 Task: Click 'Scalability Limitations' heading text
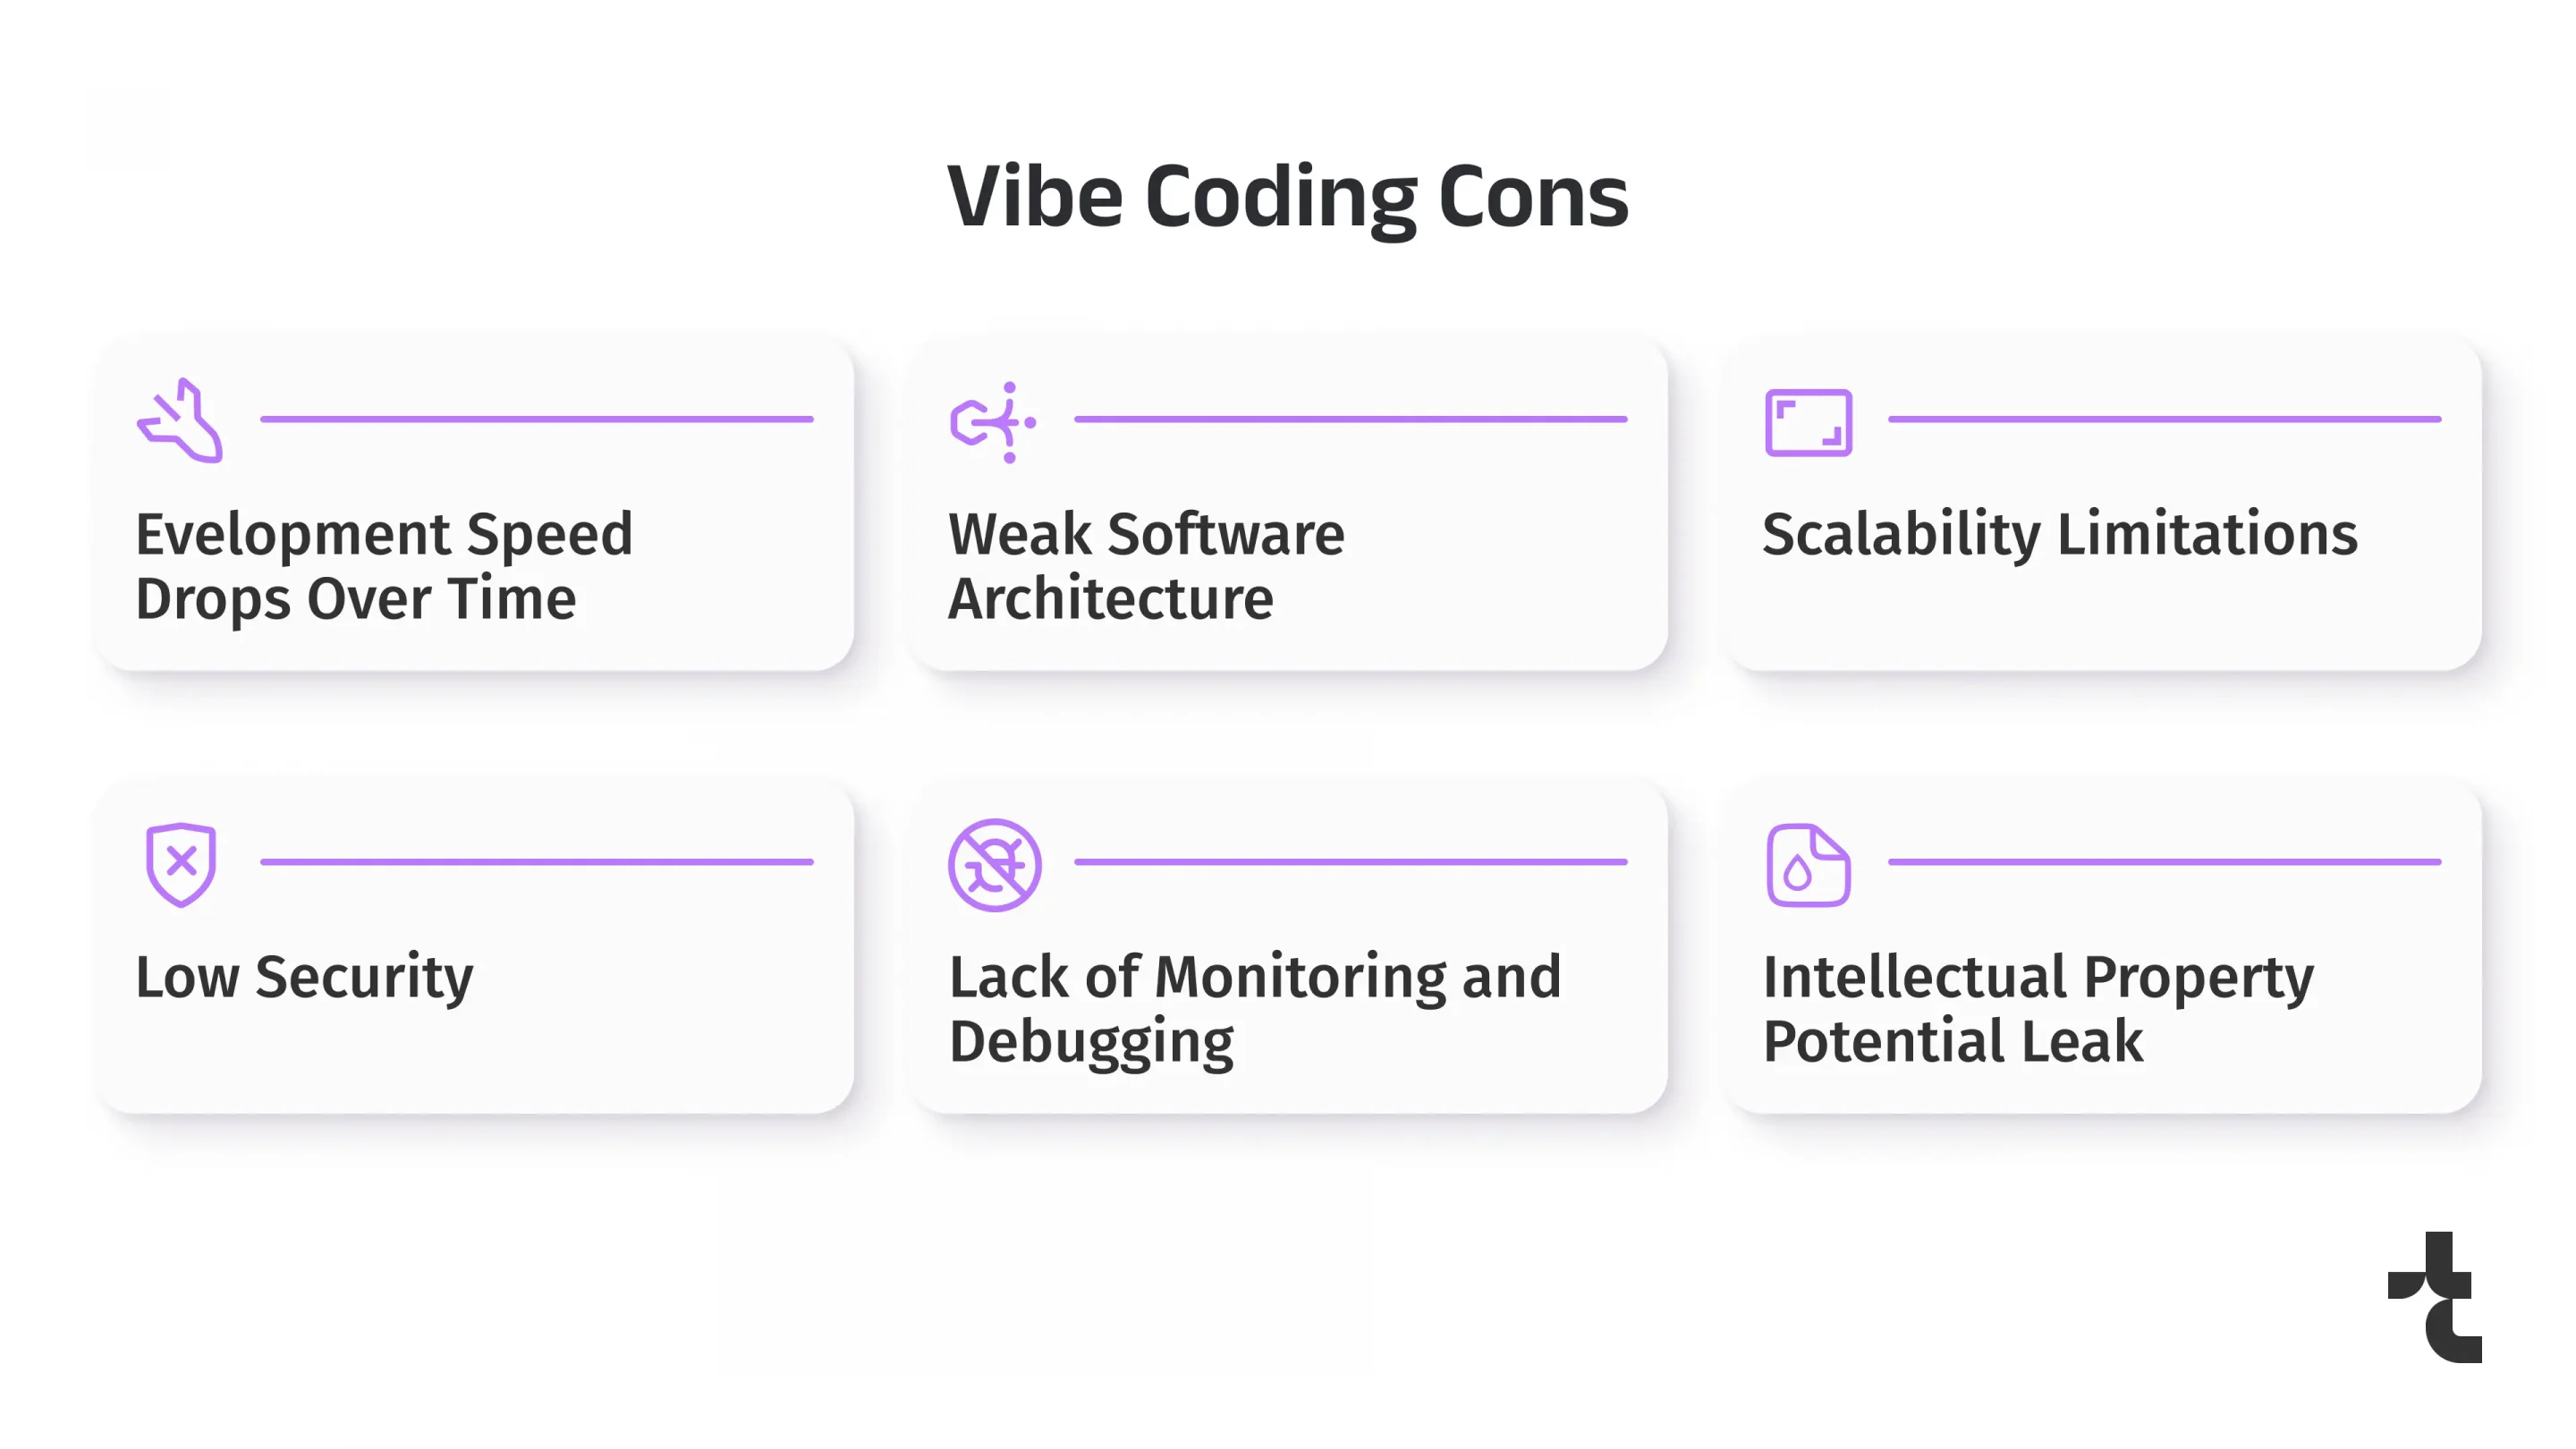[2059, 534]
